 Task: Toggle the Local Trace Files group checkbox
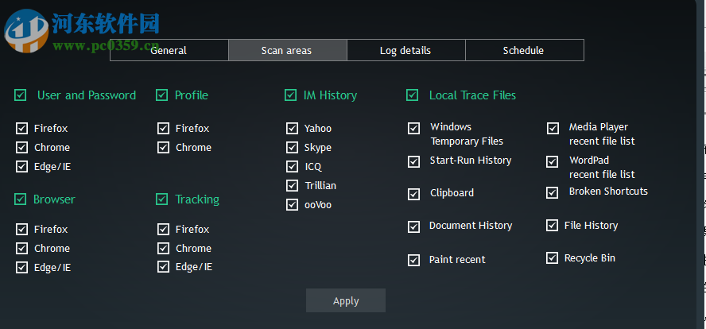pyautogui.click(x=412, y=95)
